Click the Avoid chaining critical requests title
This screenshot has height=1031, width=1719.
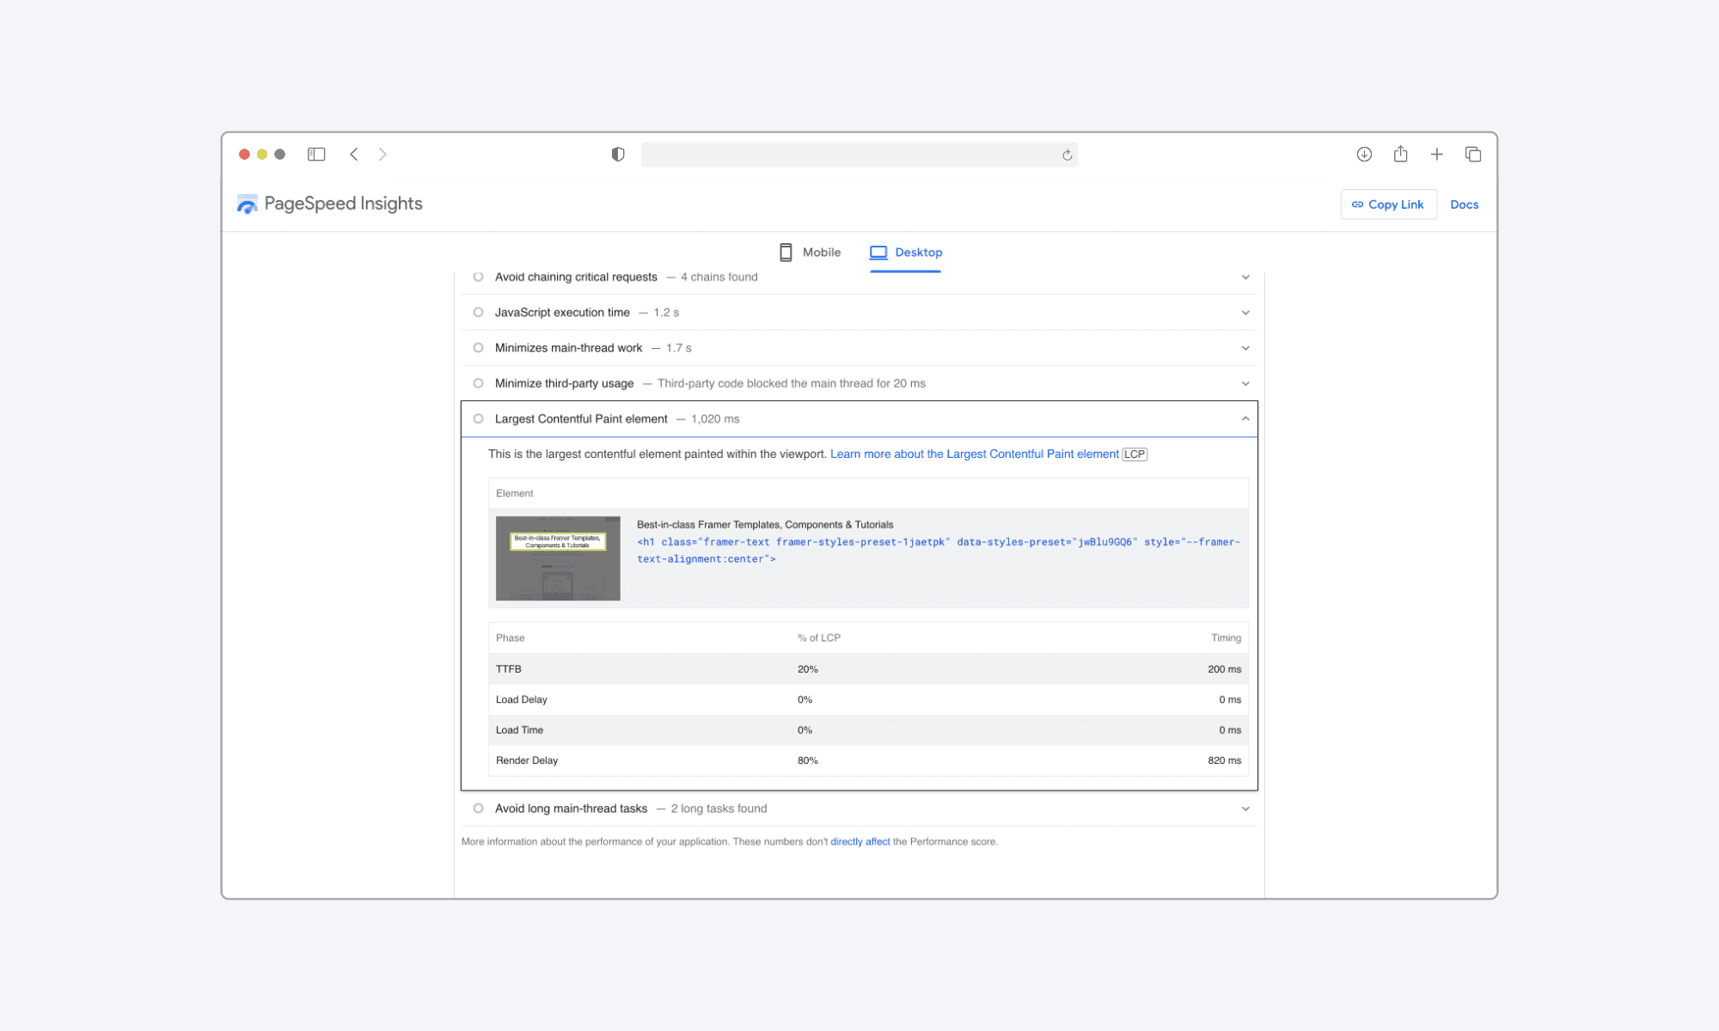point(576,278)
